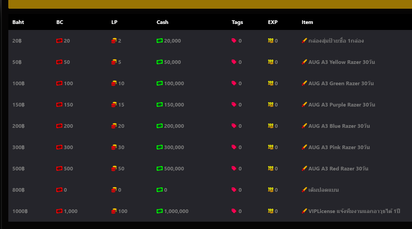Click the green cash icon in the 100฿ row
The width and height of the screenshot is (412, 229).
(160, 83)
